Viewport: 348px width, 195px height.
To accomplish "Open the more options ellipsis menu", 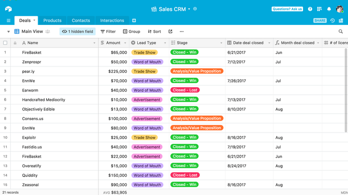I will point(181,31).
